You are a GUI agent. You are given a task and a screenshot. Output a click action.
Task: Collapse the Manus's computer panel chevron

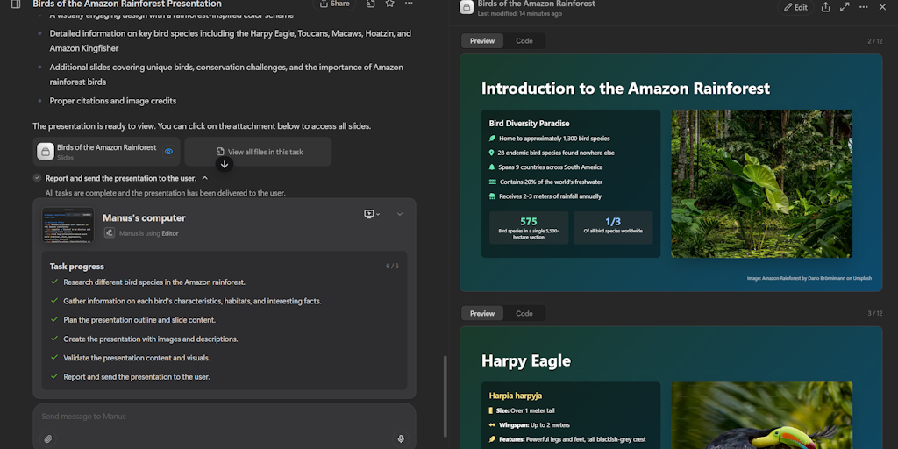coord(400,214)
